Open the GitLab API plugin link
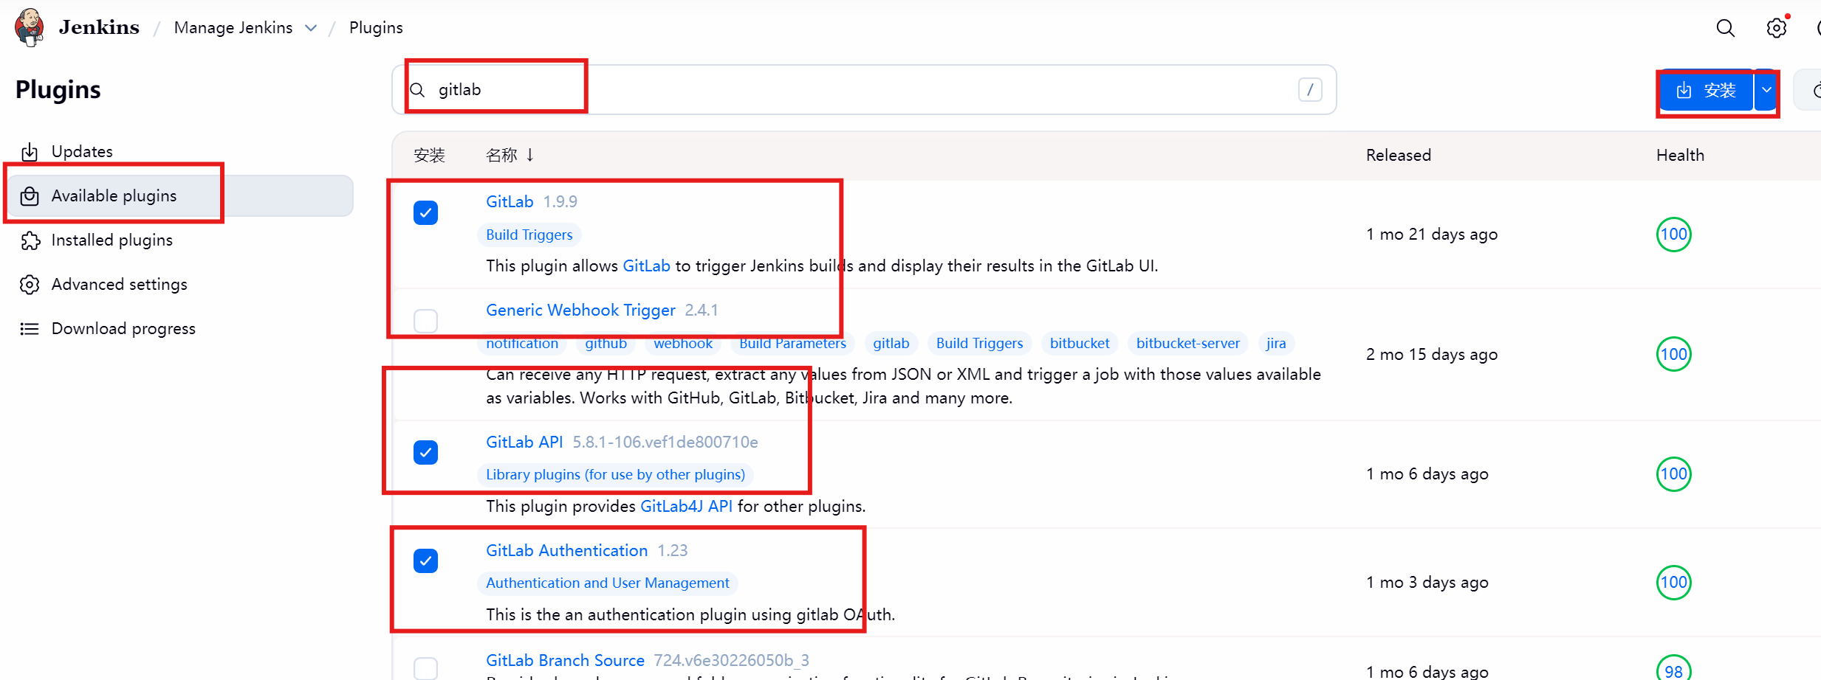The width and height of the screenshot is (1821, 680). coord(524,442)
